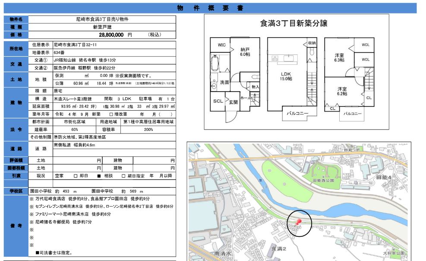Toggle the 期日指定 checkbox
The width and height of the screenshot is (426, 261).
tap(123, 176)
